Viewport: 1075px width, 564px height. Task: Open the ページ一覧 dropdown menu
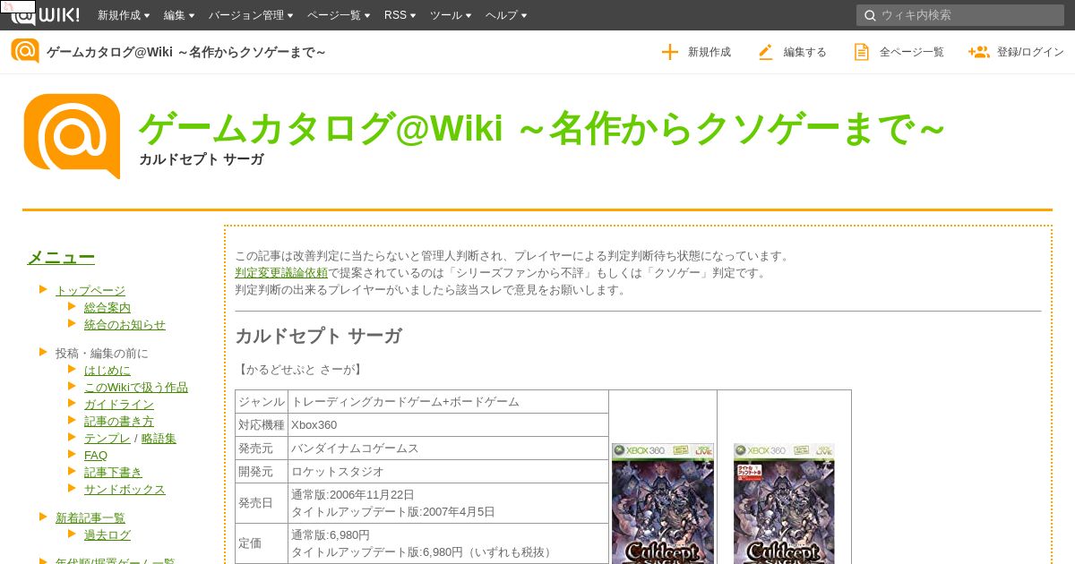pos(338,15)
